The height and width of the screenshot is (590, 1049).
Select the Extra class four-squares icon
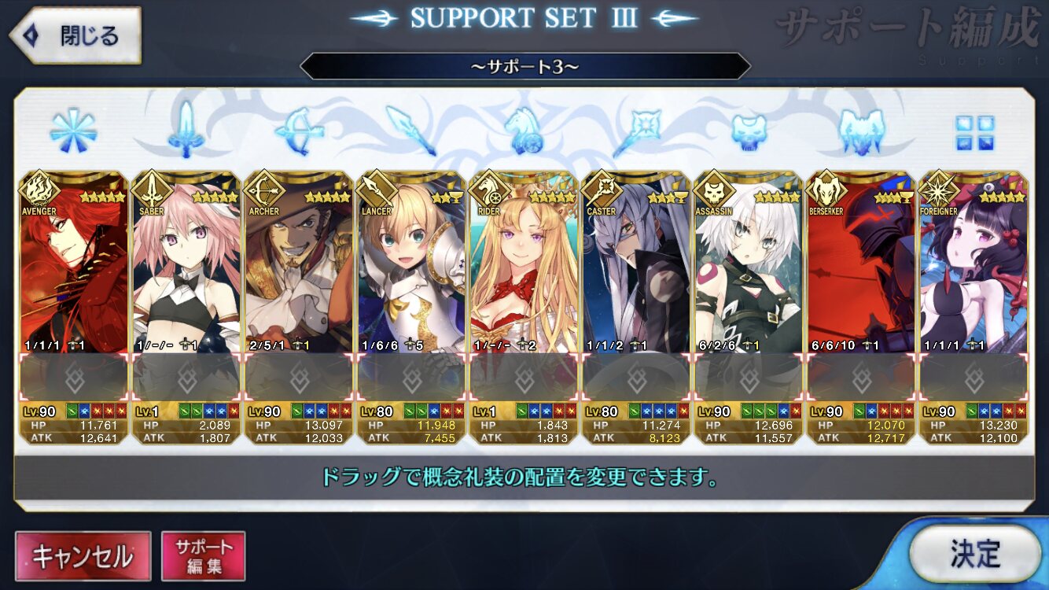[974, 132]
